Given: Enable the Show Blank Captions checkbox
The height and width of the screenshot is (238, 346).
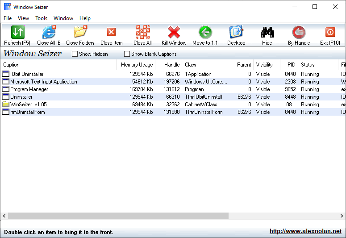Looking at the screenshot, I should (127, 54).
